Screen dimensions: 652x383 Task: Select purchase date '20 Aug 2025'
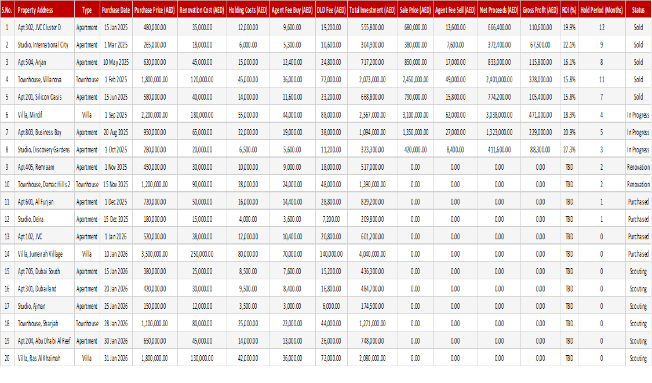click(116, 132)
